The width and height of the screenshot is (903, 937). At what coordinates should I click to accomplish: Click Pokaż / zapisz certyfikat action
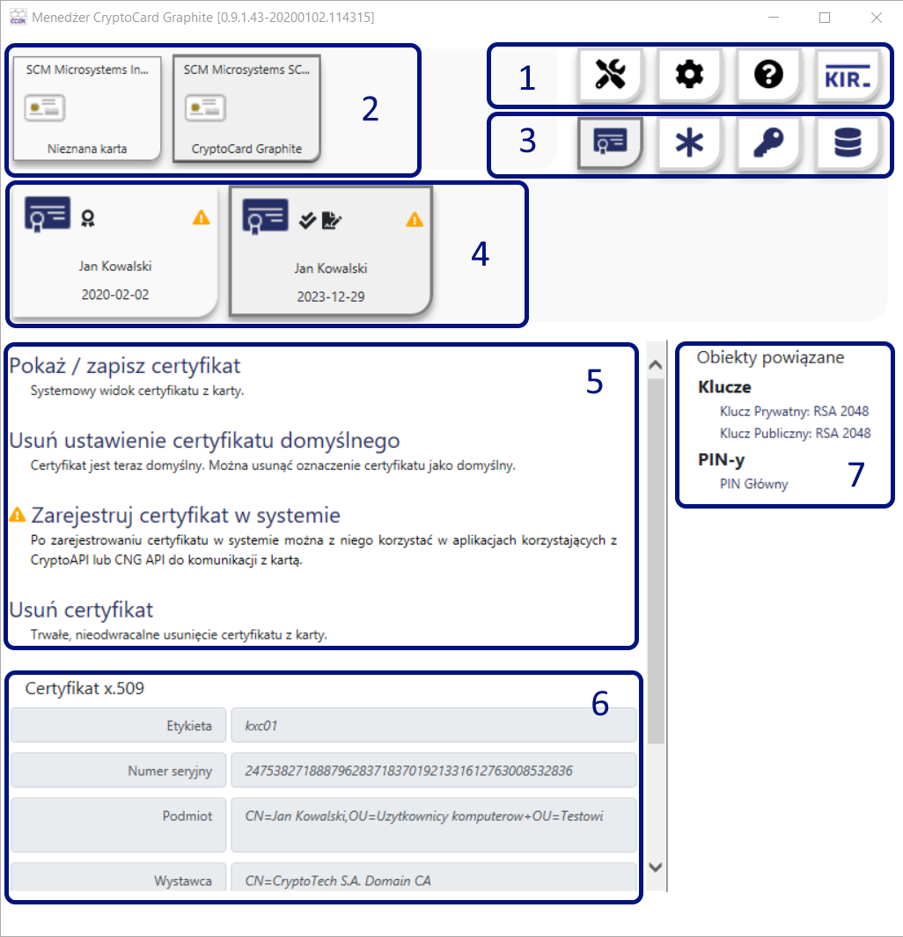pyautogui.click(x=124, y=365)
